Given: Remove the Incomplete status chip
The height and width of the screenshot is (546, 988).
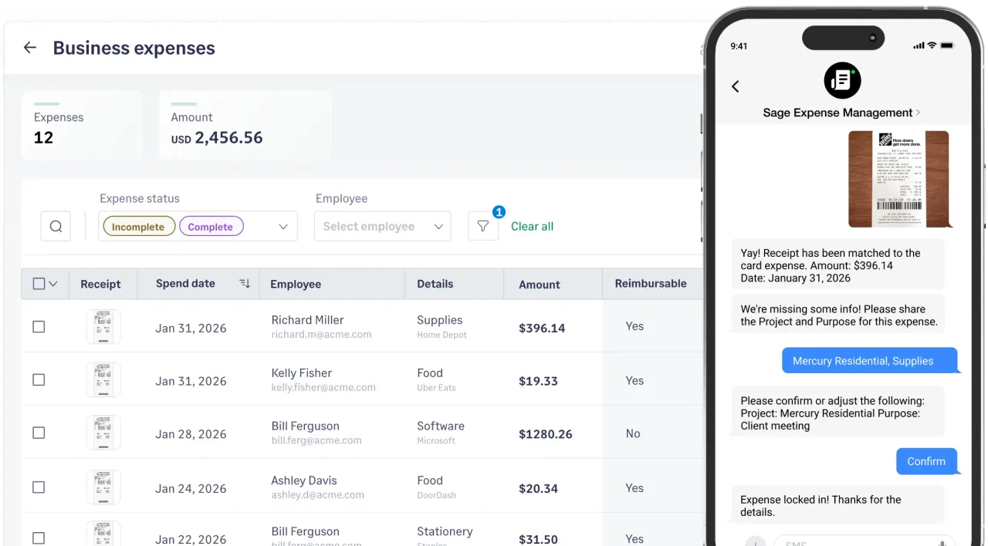Looking at the screenshot, I should [x=139, y=227].
